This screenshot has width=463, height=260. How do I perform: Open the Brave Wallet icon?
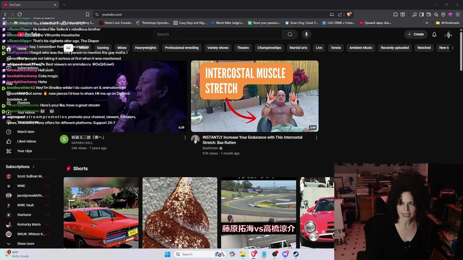pyautogui.click(x=429, y=14)
